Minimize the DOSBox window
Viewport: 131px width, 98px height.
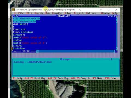[101, 10]
